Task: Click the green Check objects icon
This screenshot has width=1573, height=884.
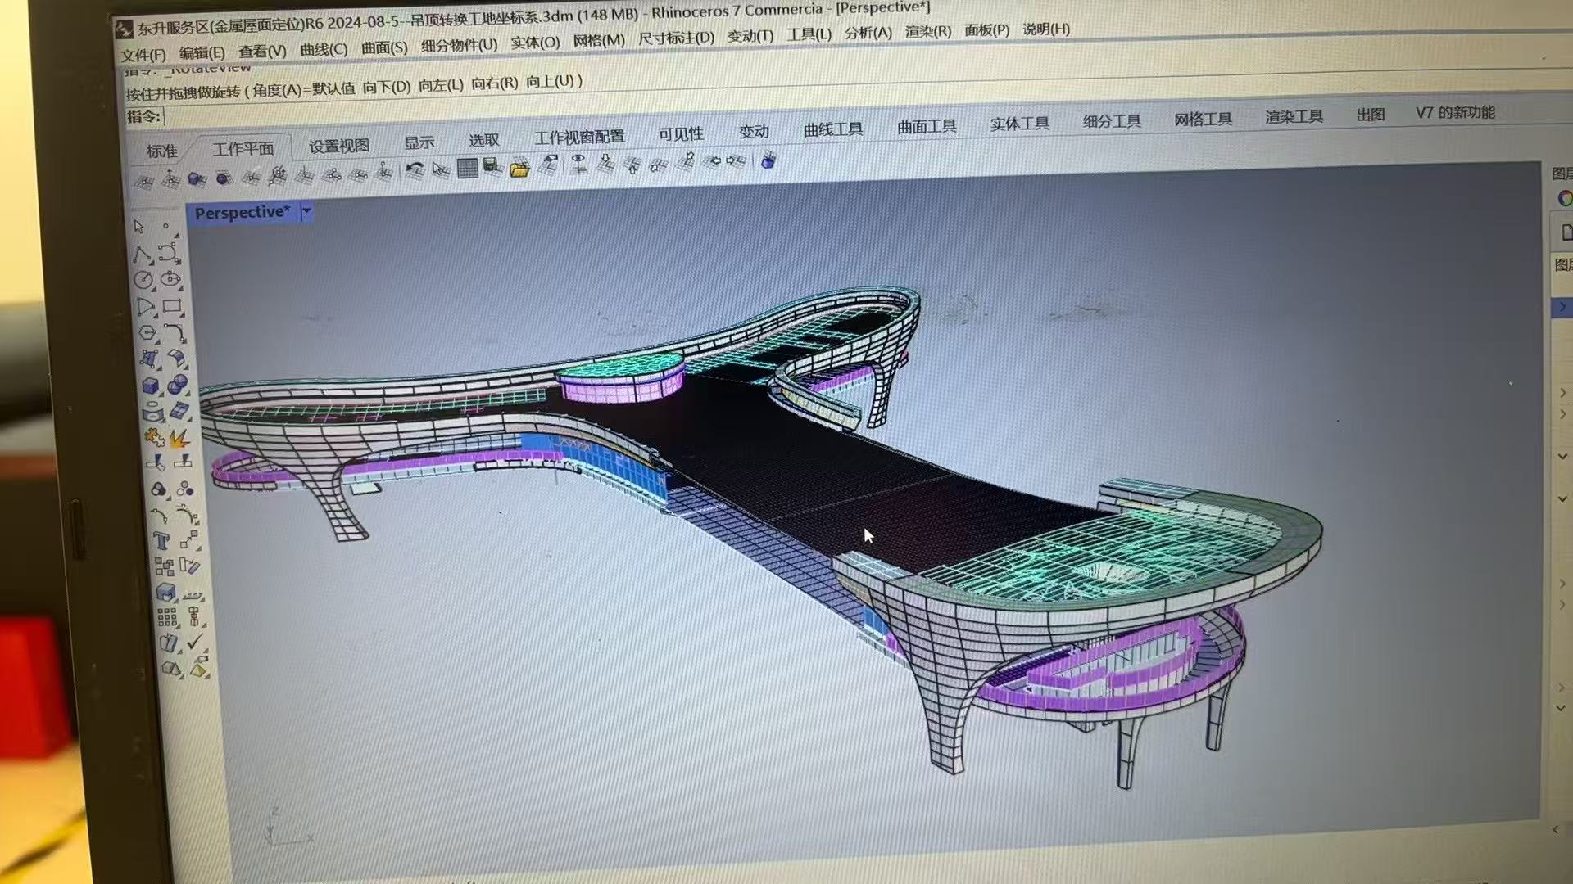Action: point(195,643)
